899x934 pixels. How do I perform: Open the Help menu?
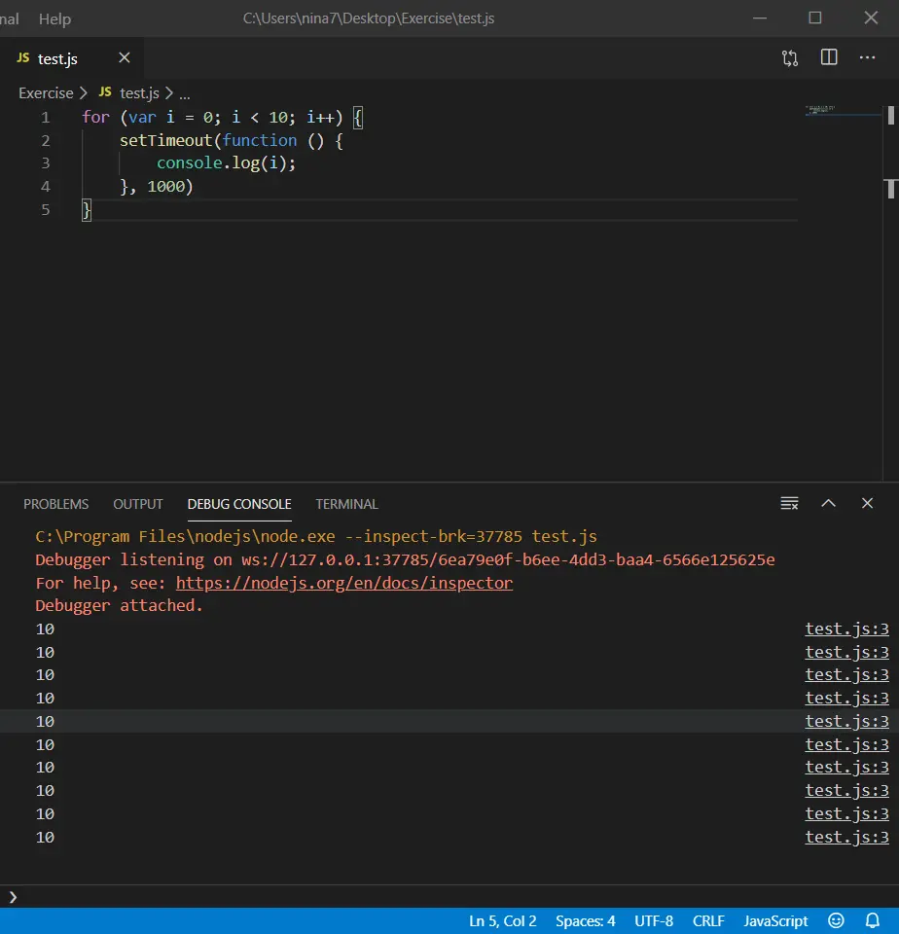click(54, 18)
